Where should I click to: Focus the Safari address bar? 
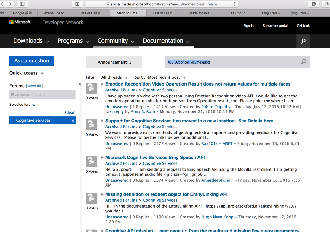pos(162,4)
